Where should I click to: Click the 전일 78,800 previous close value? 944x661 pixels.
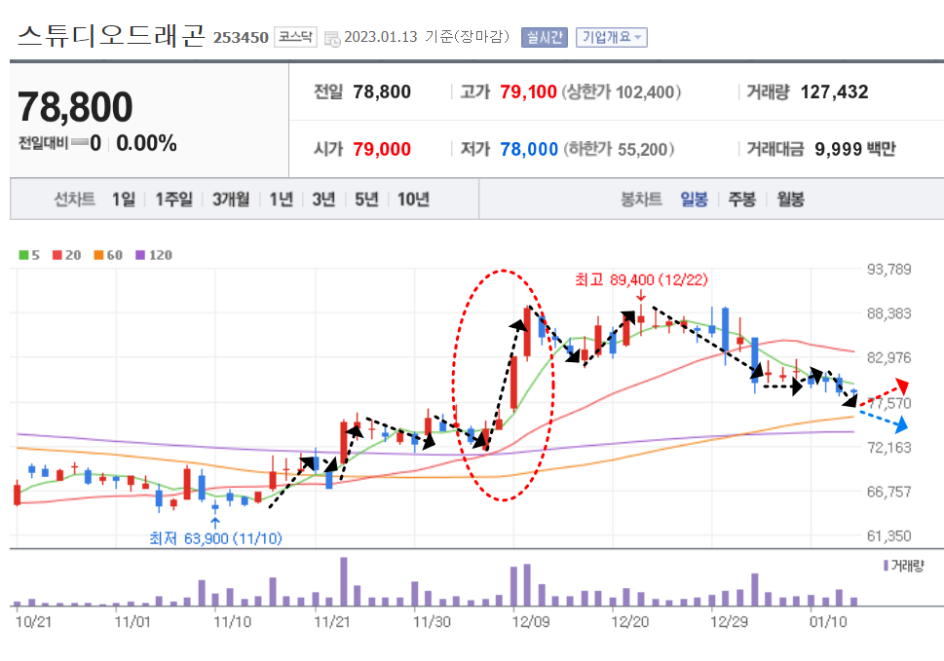point(382,92)
